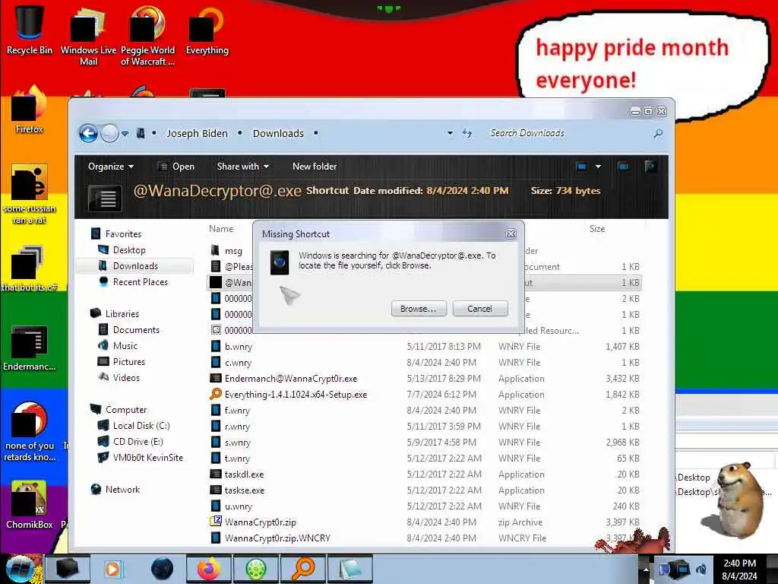The height and width of the screenshot is (584, 778).
Task: Open the Organize menu
Action: [x=111, y=167]
